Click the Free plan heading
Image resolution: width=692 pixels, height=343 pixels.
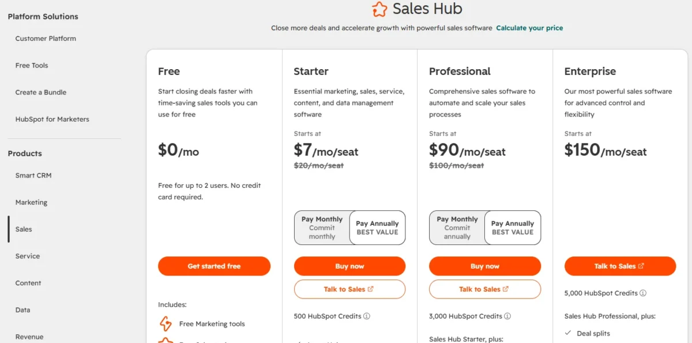pos(169,71)
